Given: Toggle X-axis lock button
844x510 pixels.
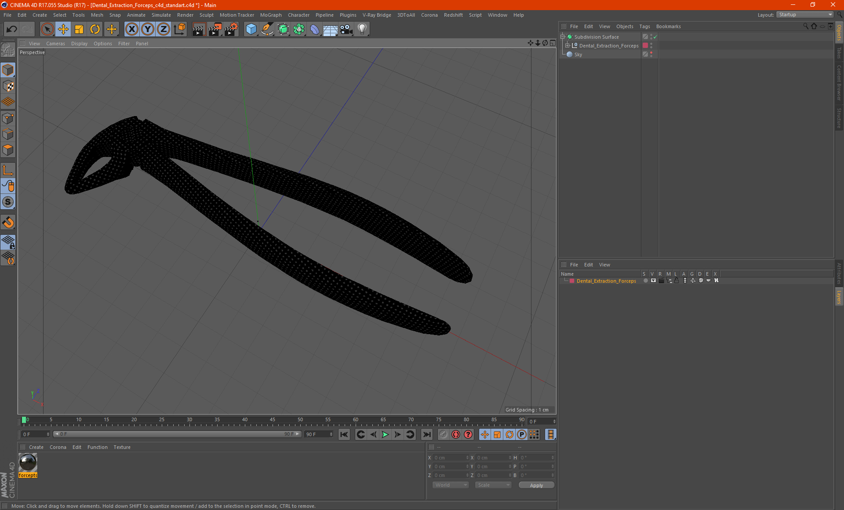Looking at the screenshot, I should pos(131,29).
